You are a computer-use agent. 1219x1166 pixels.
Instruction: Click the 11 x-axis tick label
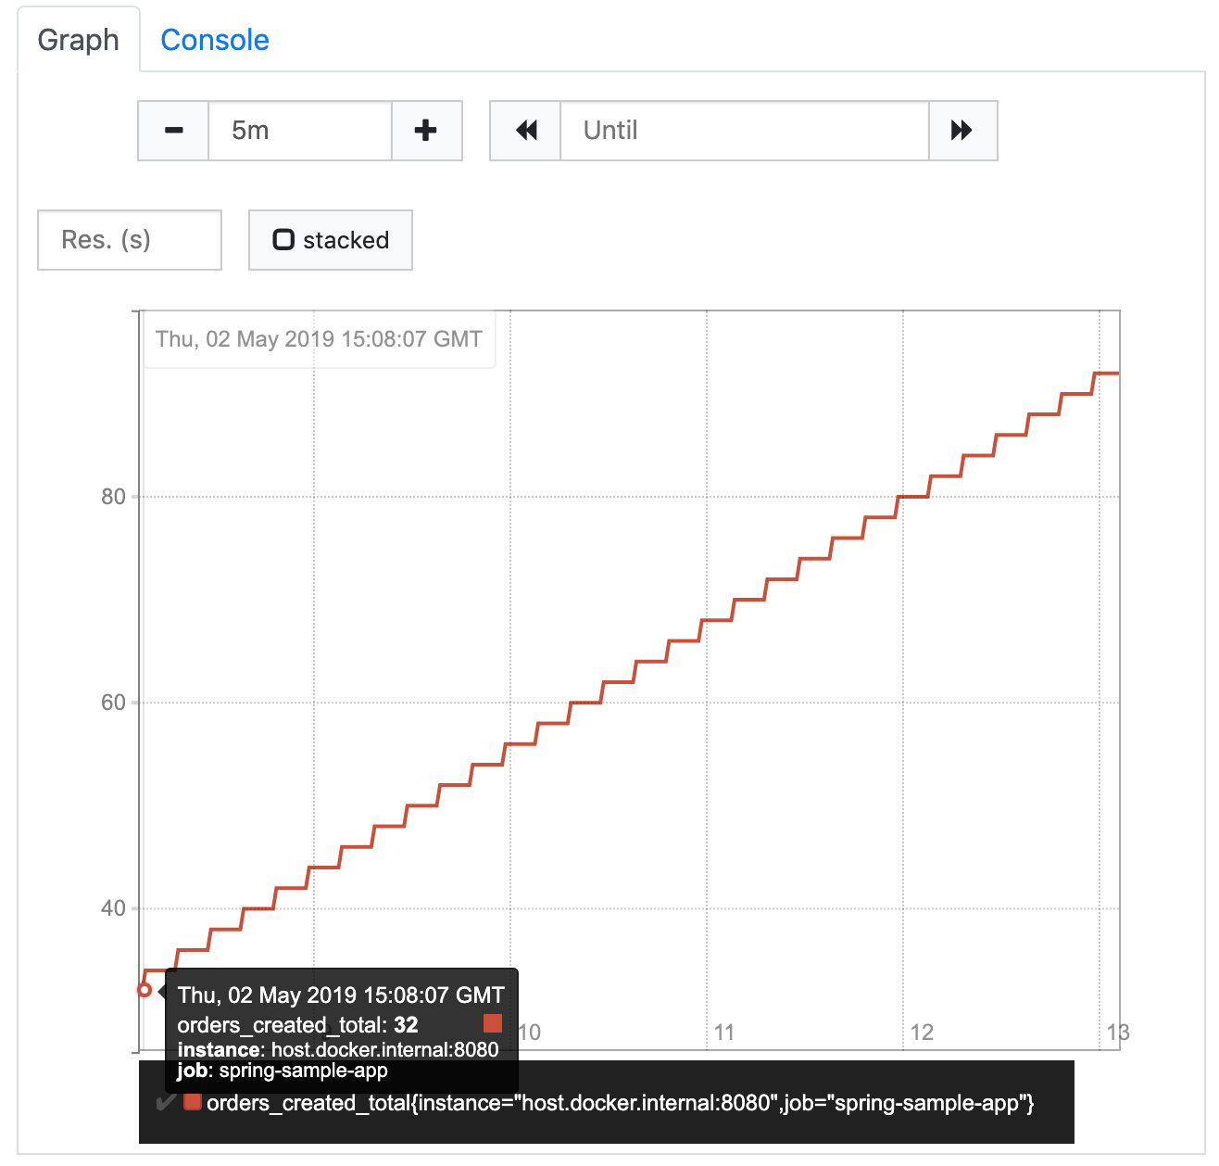click(x=724, y=1033)
